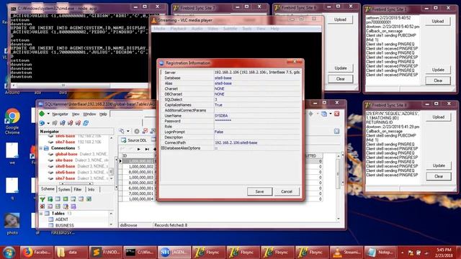Click the grey diamond icon in SQLHammer's right toolbar

[x=310, y=114]
